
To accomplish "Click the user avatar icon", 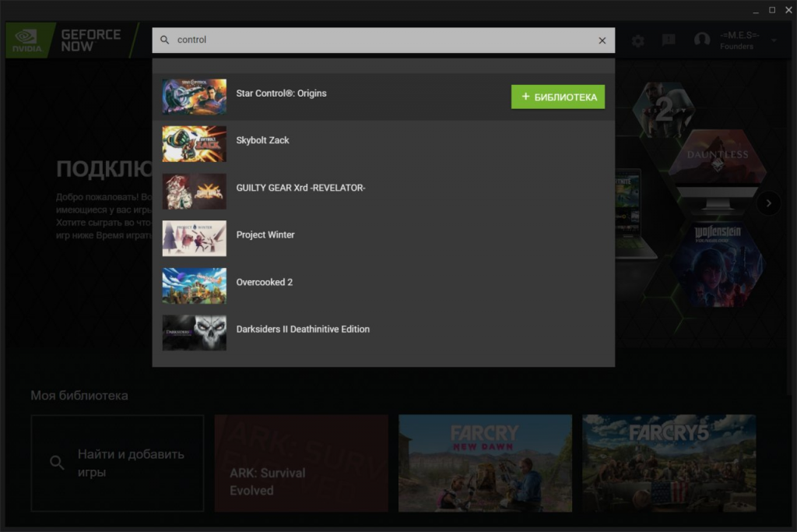I will (702, 41).
